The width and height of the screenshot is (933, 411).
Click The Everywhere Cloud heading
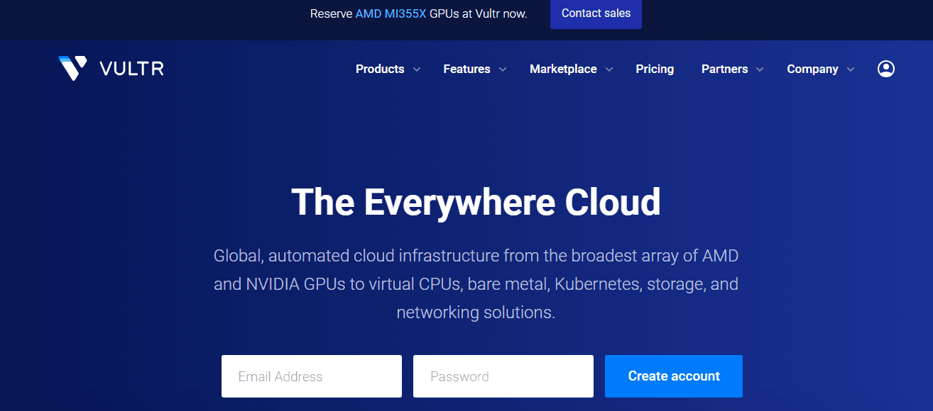[476, 202]
